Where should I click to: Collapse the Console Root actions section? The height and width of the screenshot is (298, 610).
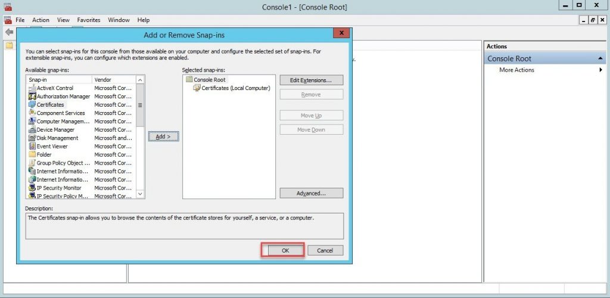(x=600, y=59)
